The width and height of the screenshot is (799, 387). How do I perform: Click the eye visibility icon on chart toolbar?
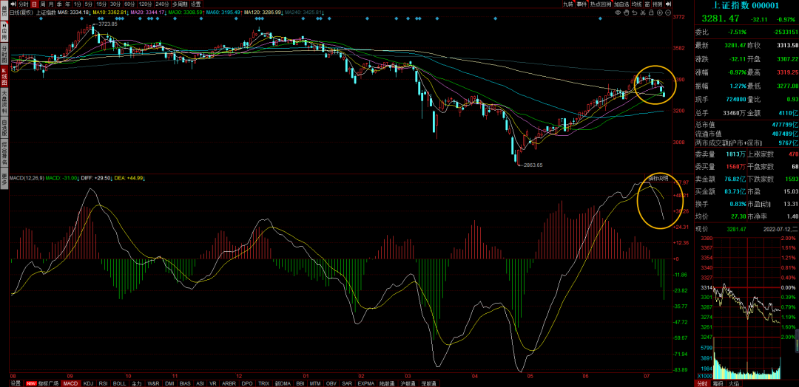618,13
